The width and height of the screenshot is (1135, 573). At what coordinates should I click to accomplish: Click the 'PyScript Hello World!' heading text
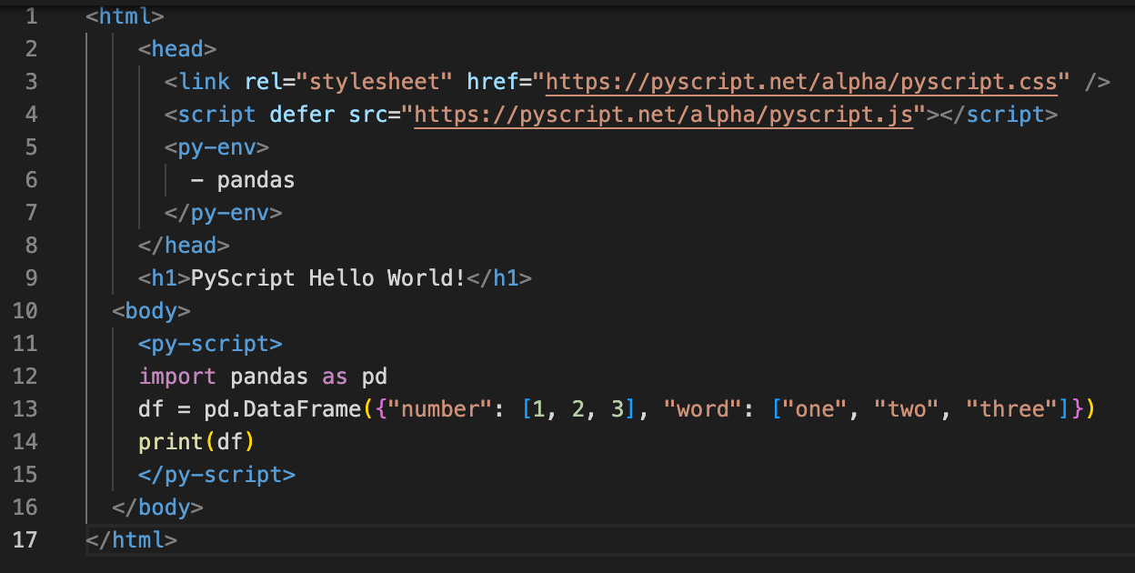pos(328,278)
